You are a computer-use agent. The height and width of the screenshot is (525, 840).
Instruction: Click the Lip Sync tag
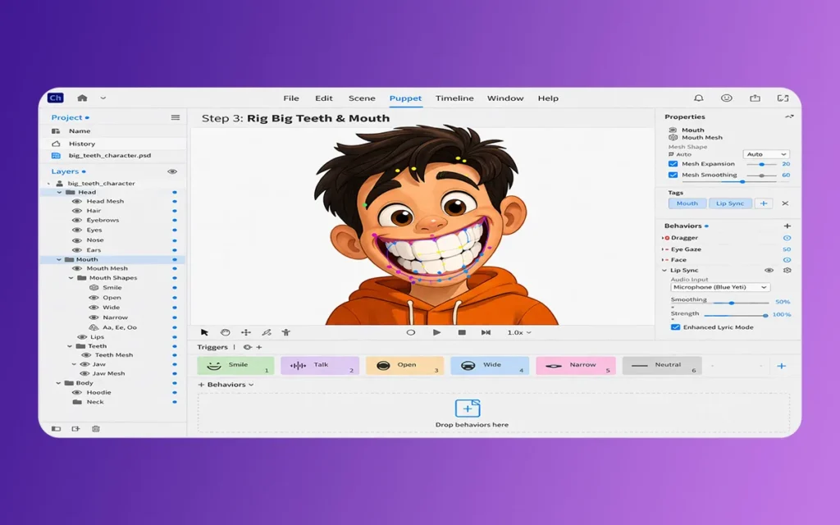tap(729, 203)
